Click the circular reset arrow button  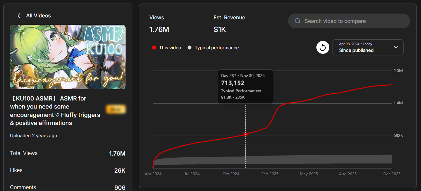tap(323, 48)
